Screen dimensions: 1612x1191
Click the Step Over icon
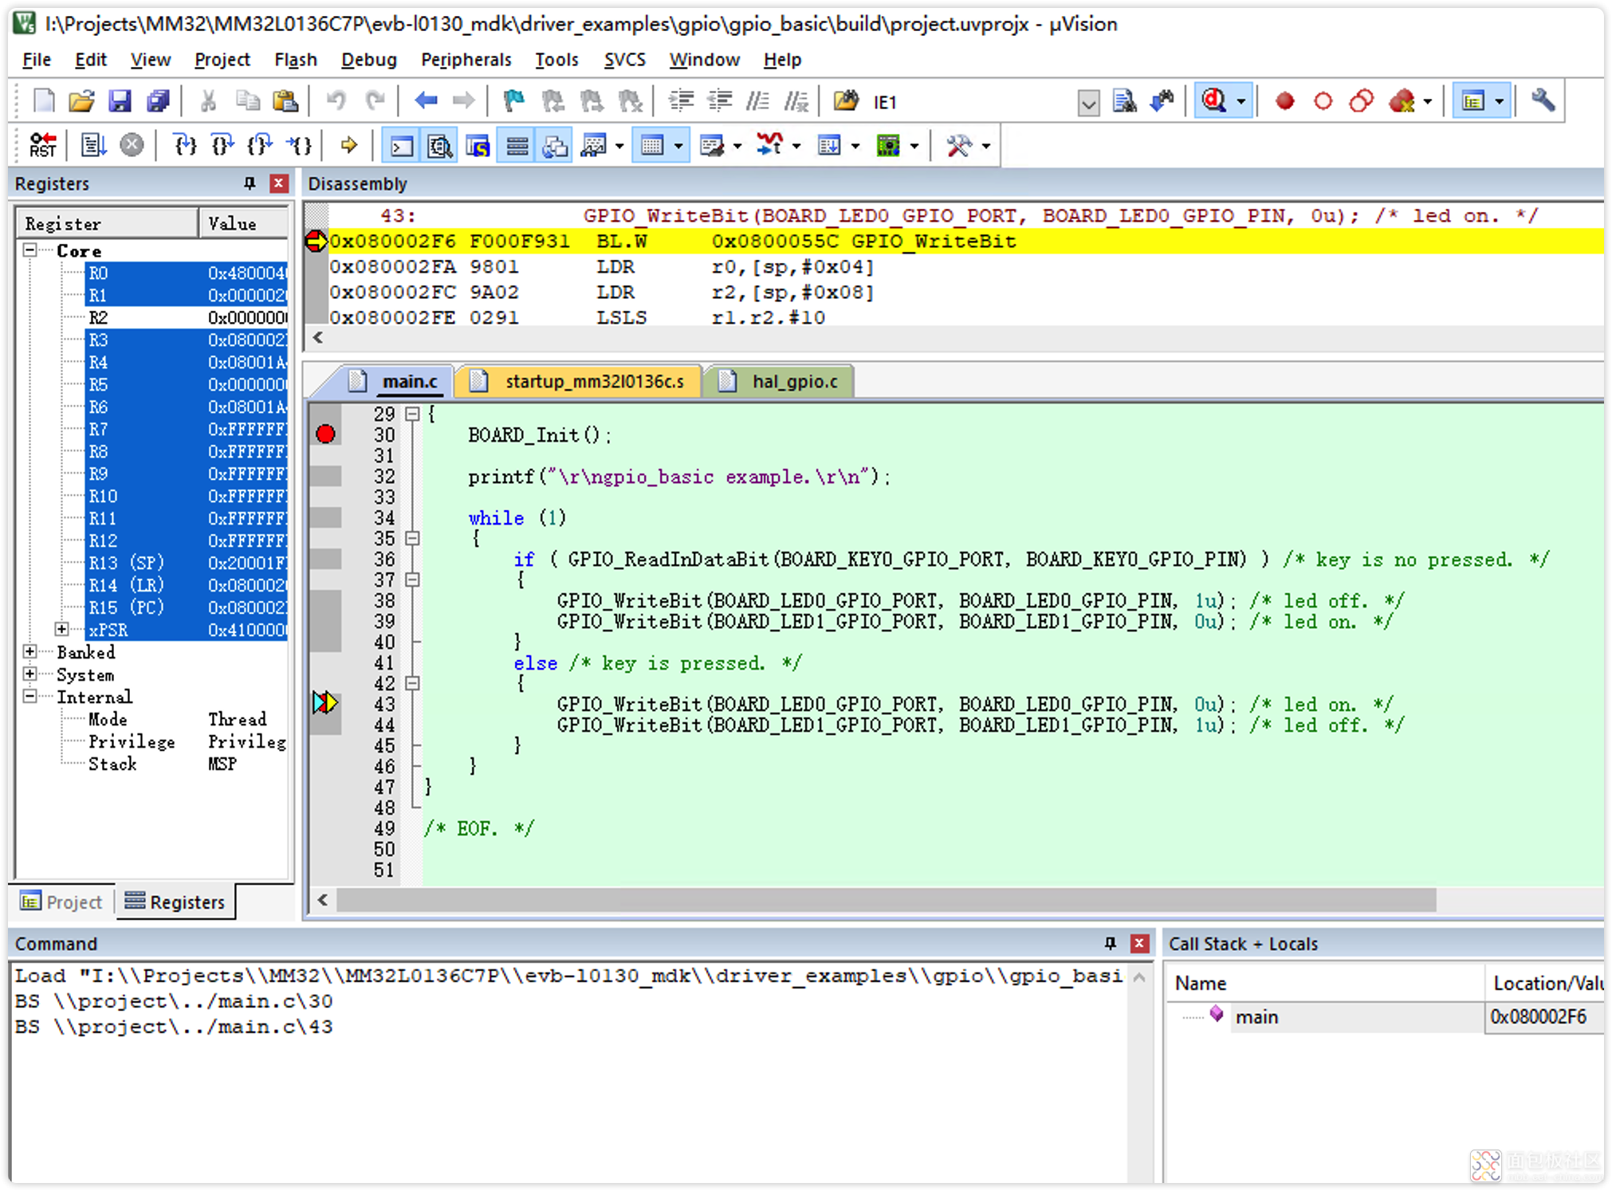click(222, 146)
